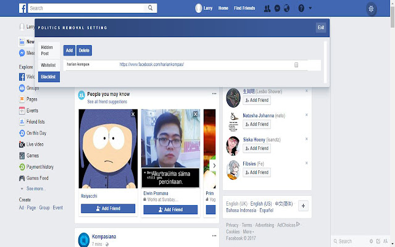Add more languages with plus button

point(303,206)
